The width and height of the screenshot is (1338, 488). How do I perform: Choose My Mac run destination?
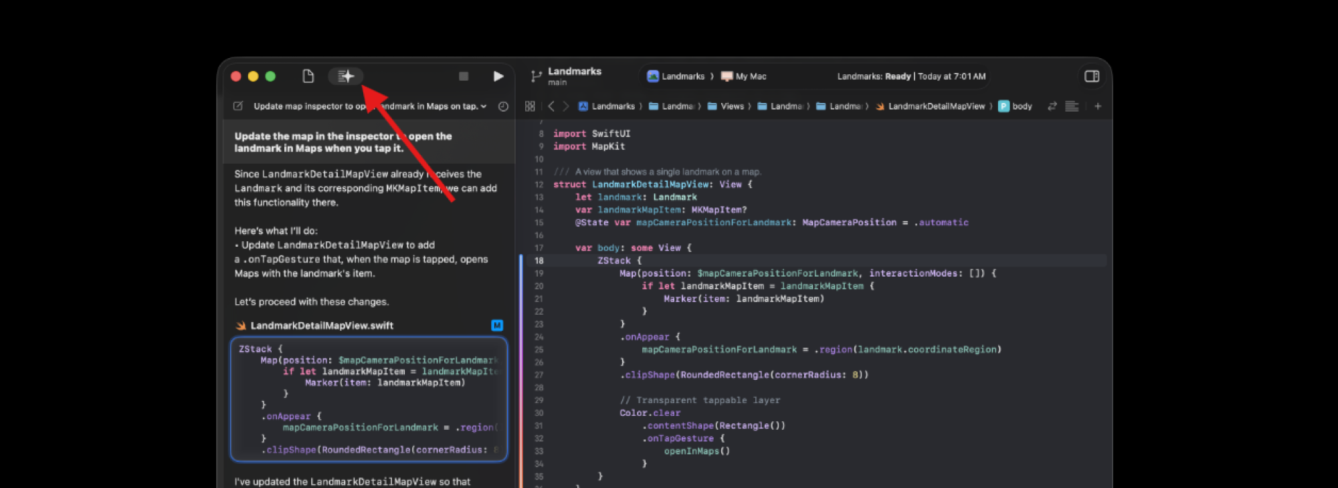tap(744, 76)
